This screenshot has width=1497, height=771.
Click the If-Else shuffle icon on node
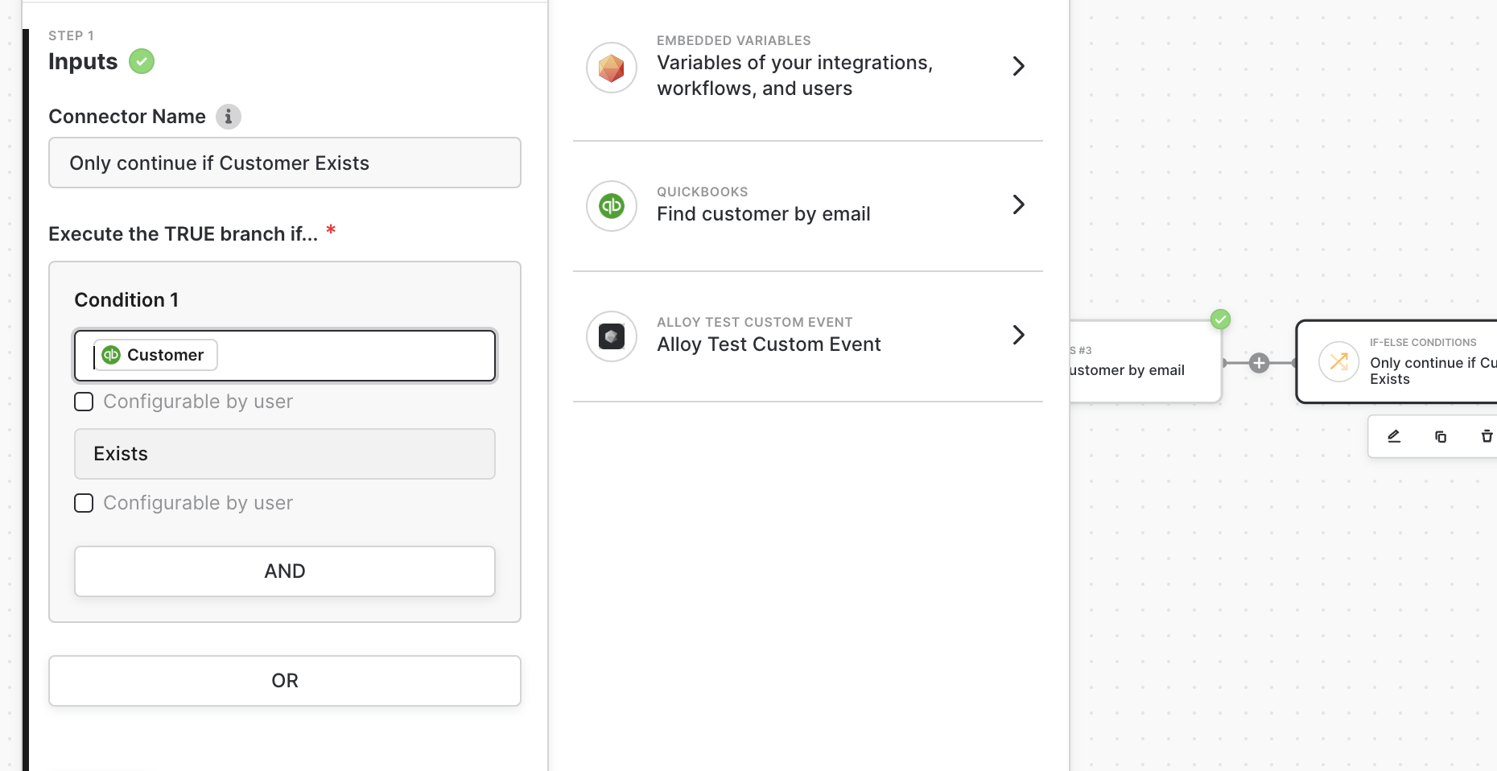(x=1339, y=362)
